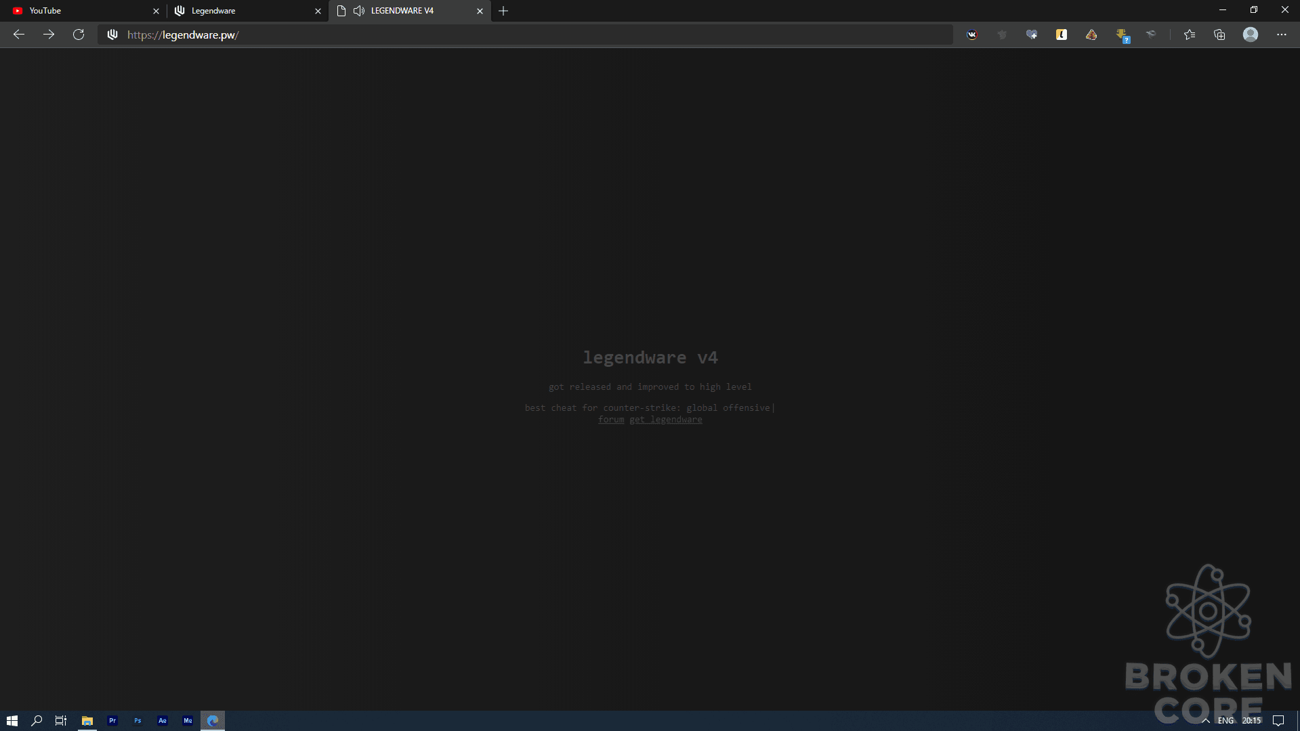This screenshot has height=731, width=1300.
Task: Click the pyramid-shaped extension icon
Action: pyautogui.click(x=1091, y=35)
